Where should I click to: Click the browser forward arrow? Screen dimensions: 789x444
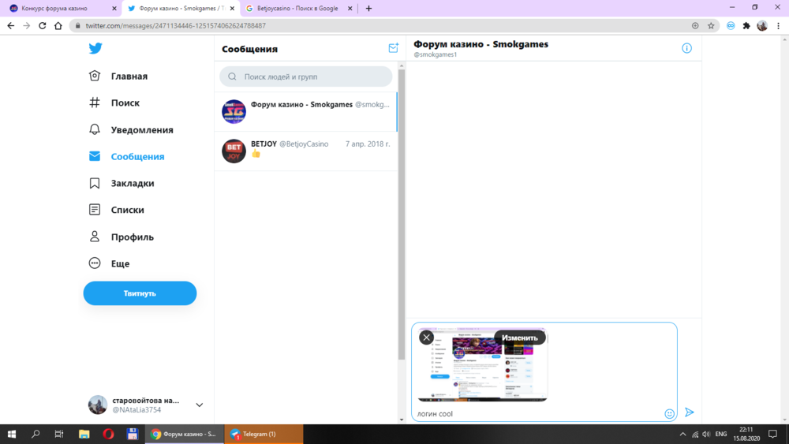pos(27,26)
